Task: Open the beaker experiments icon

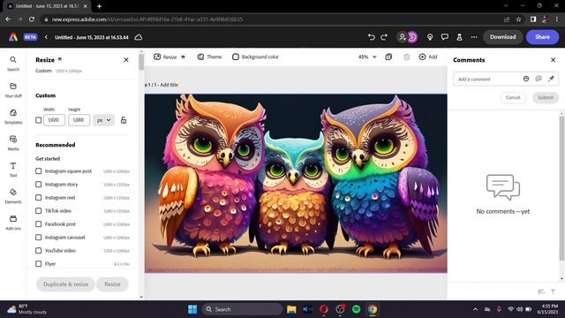Action: tap(459, 37)
